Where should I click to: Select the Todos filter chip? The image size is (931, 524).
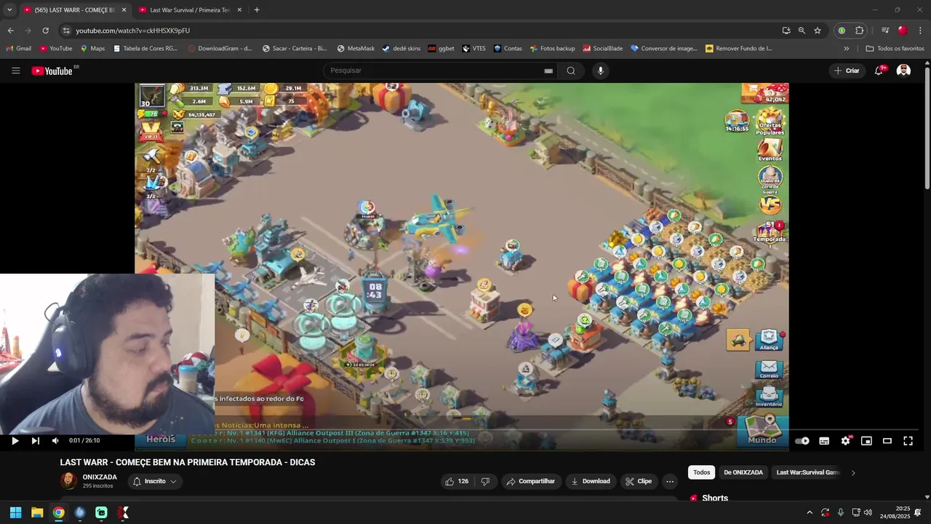[702, 472]
